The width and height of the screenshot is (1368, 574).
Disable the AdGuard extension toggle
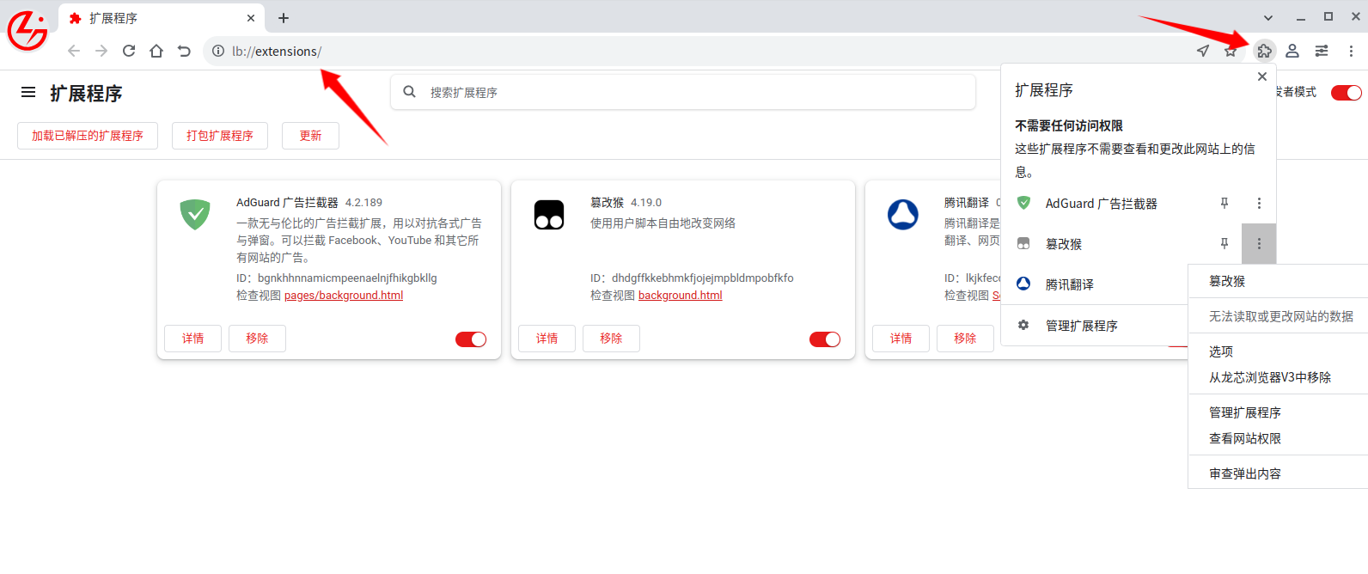pyautogui.click(x=471, y=339)
